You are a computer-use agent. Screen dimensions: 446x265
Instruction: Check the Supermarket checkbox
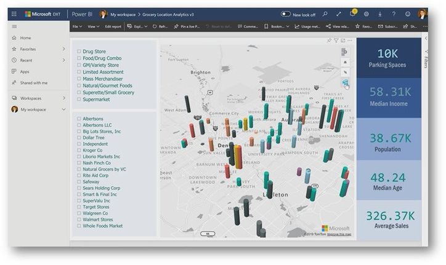tap(79, 100)
